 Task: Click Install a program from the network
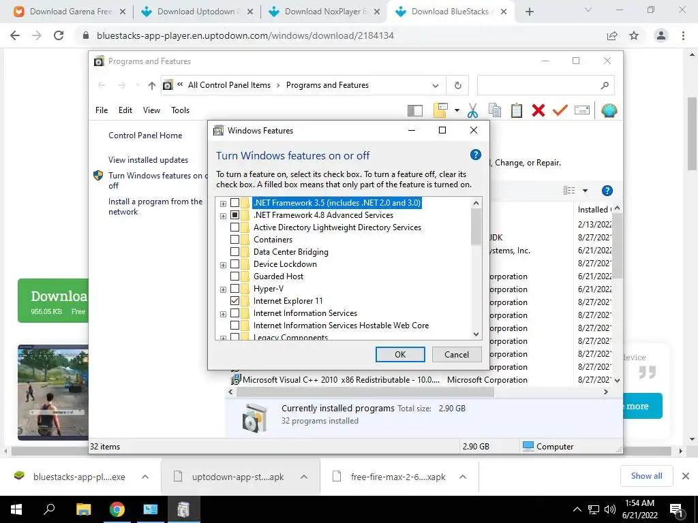click(x=155, y=206)
